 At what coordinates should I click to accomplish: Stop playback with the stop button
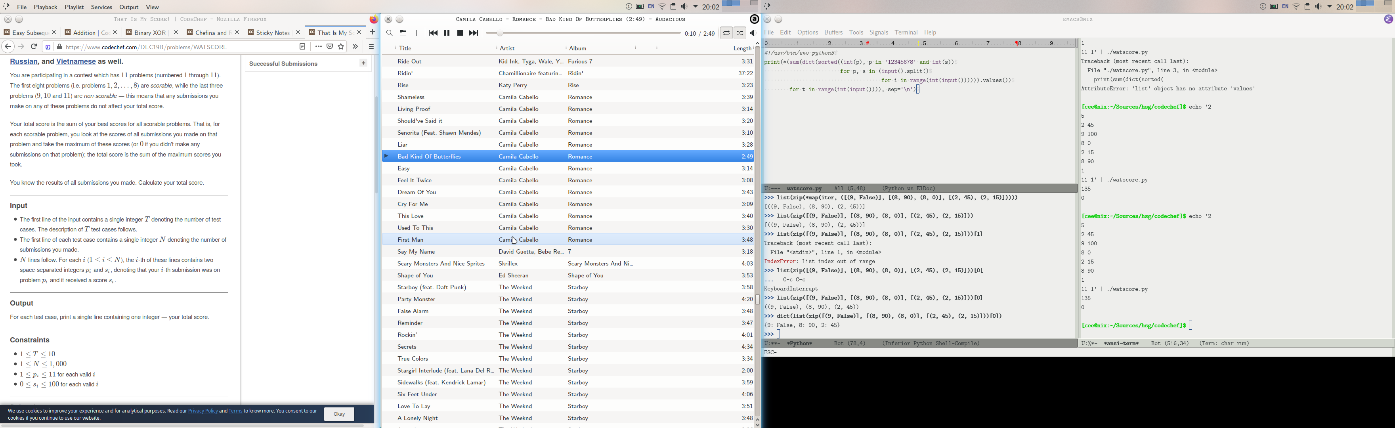[460, 34]
